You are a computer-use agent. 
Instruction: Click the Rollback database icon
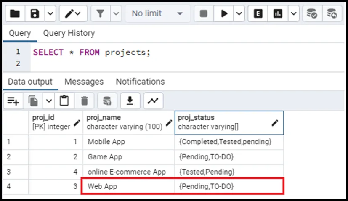pyautogui.click(x=332, y=14)
